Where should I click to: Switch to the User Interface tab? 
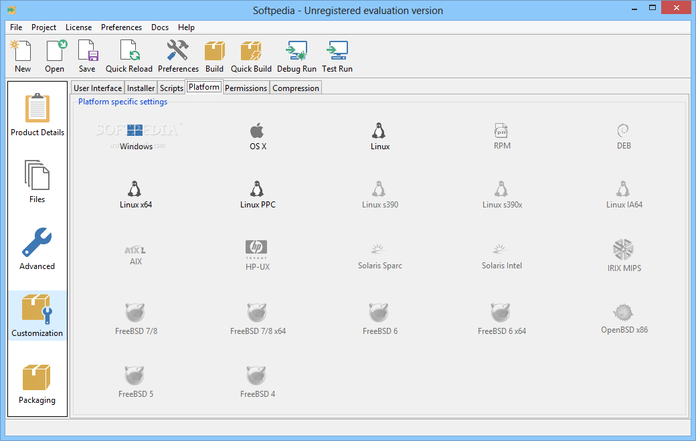coord(98,88)
